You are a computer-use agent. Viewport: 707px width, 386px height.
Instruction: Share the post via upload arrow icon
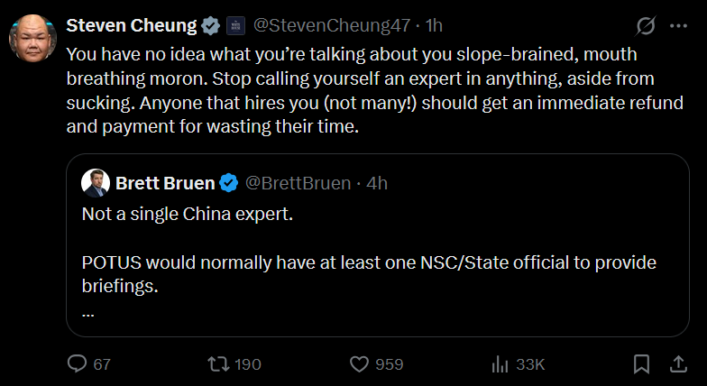[678, 364]
